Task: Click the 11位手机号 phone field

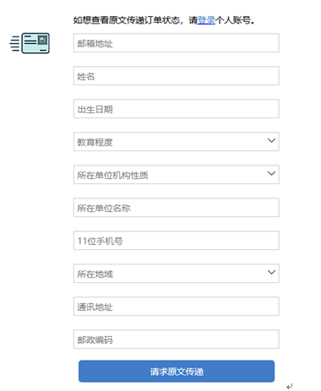Action: pos(177,241)
